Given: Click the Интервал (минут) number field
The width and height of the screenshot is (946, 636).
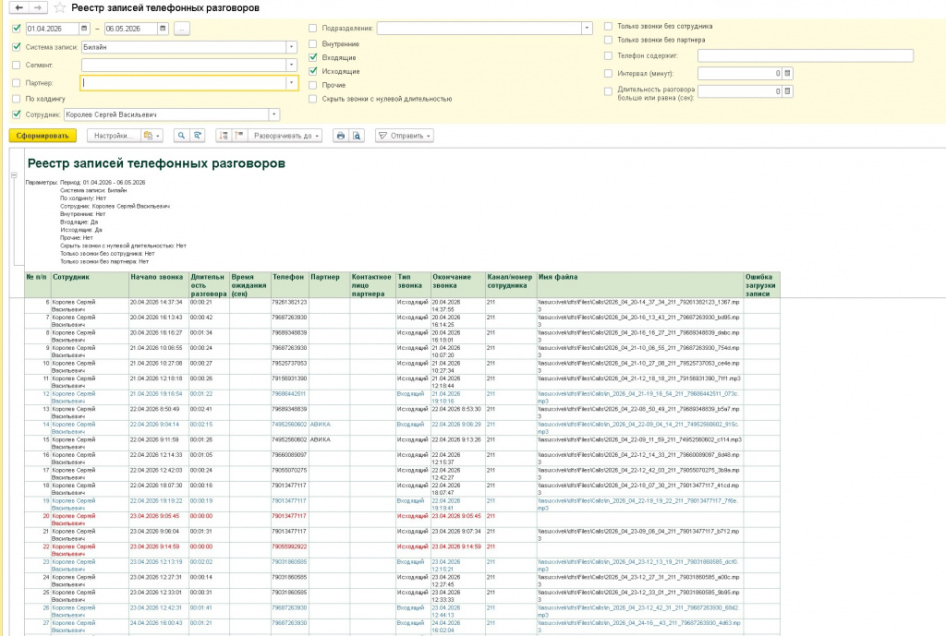Looking at the screenshot, I should coord(740,74).
